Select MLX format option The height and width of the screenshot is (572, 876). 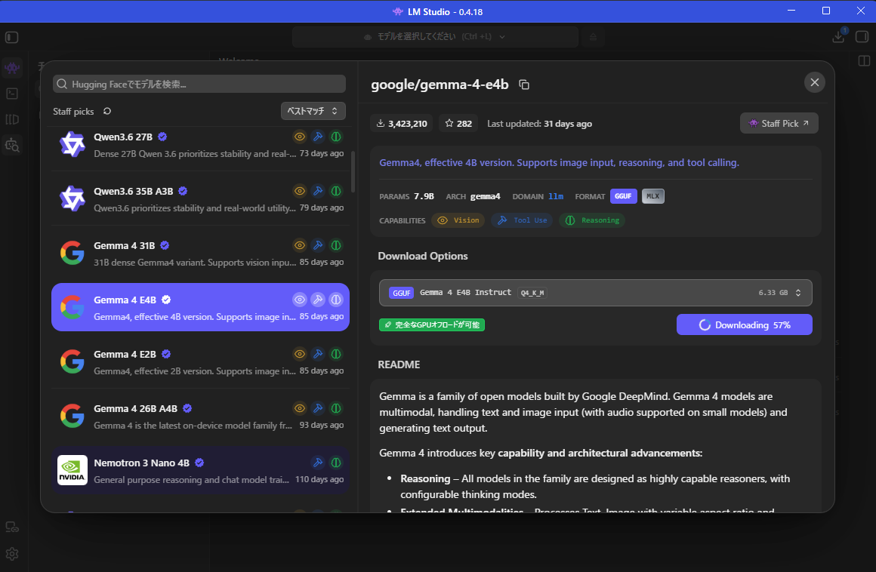pos(652,196)
